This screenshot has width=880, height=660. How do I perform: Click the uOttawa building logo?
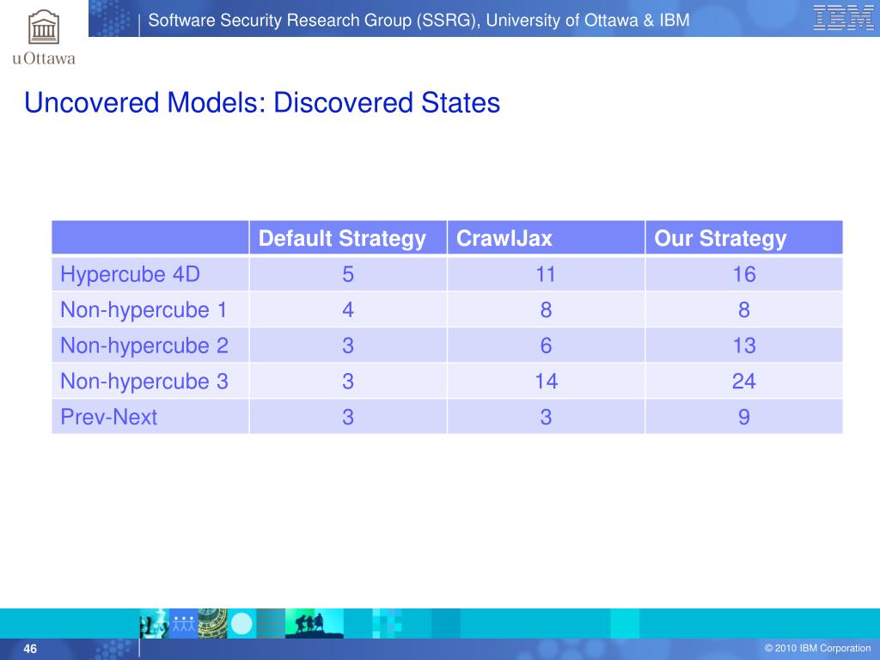point(44,27)
